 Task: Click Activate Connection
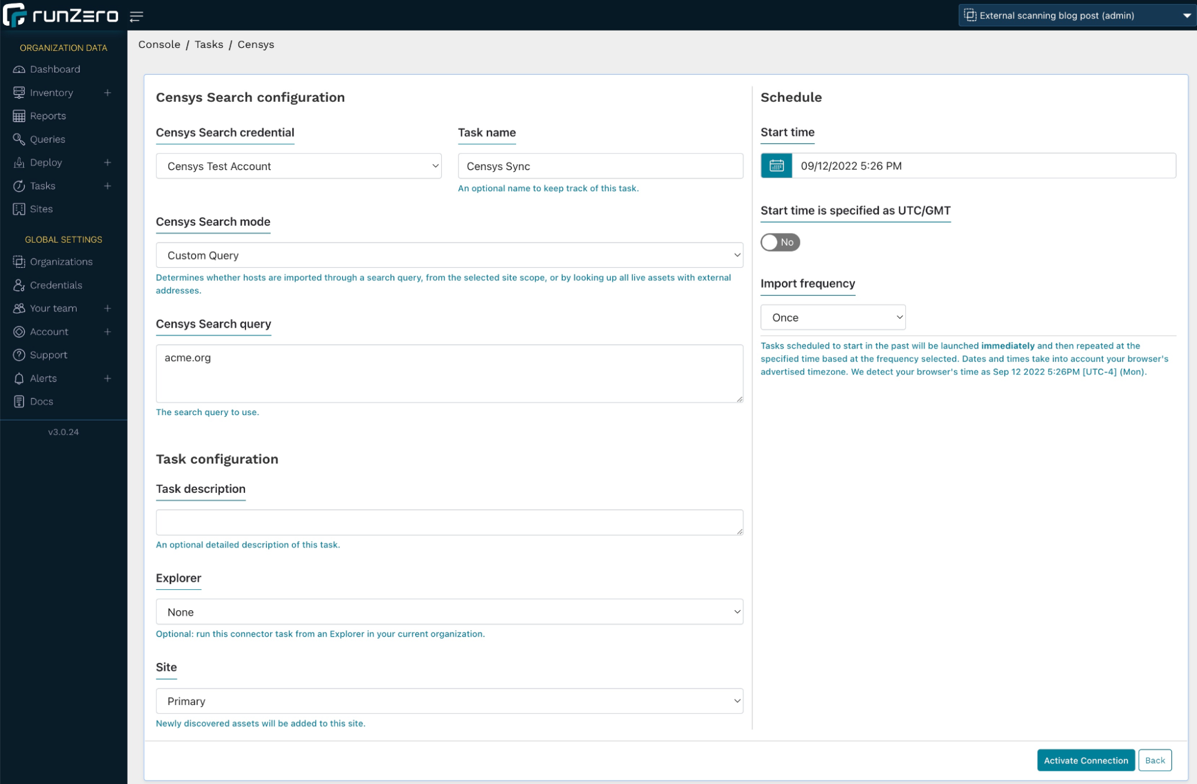[x=1085, y=760]
